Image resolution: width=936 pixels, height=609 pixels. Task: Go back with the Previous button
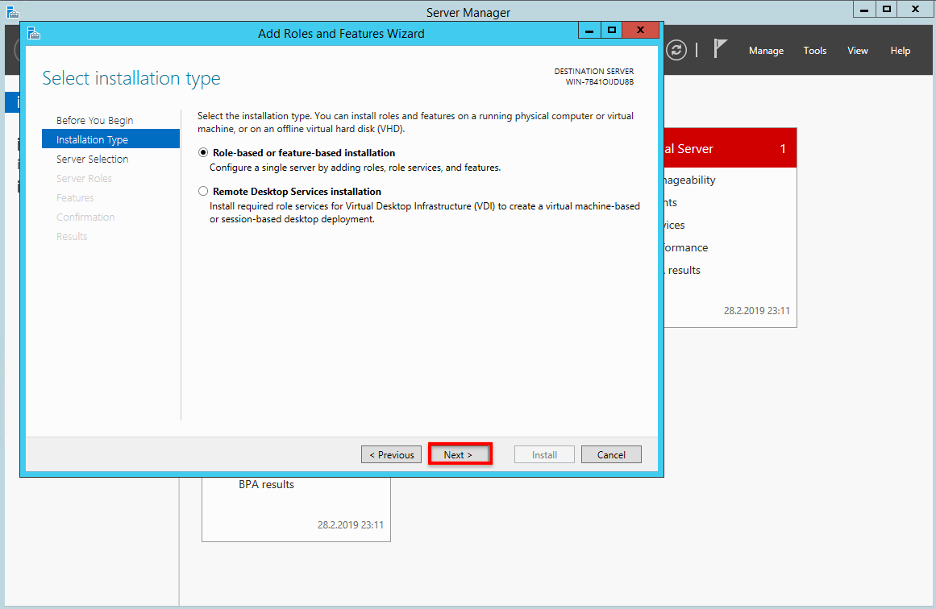[392, 454]
